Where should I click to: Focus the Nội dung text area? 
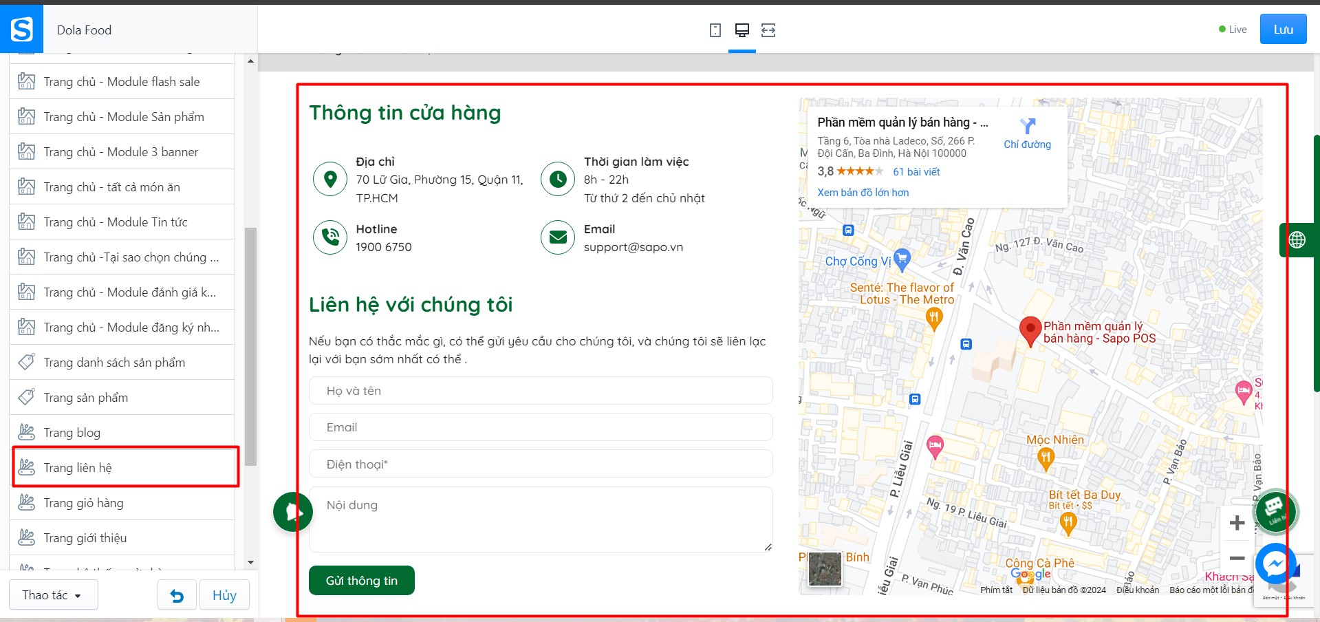541,519
